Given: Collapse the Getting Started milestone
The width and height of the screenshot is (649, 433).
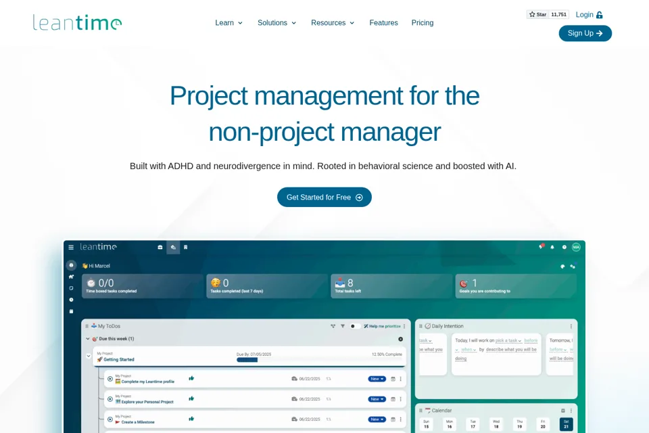Looking at the screenshot, I should (x=88, y=356).
